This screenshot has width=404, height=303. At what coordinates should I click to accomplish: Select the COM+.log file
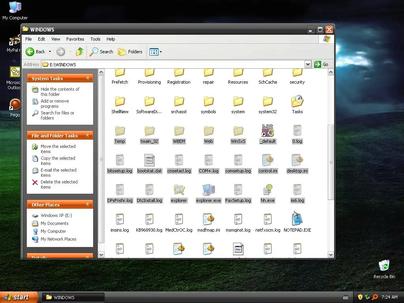click(x=208, y=164)
